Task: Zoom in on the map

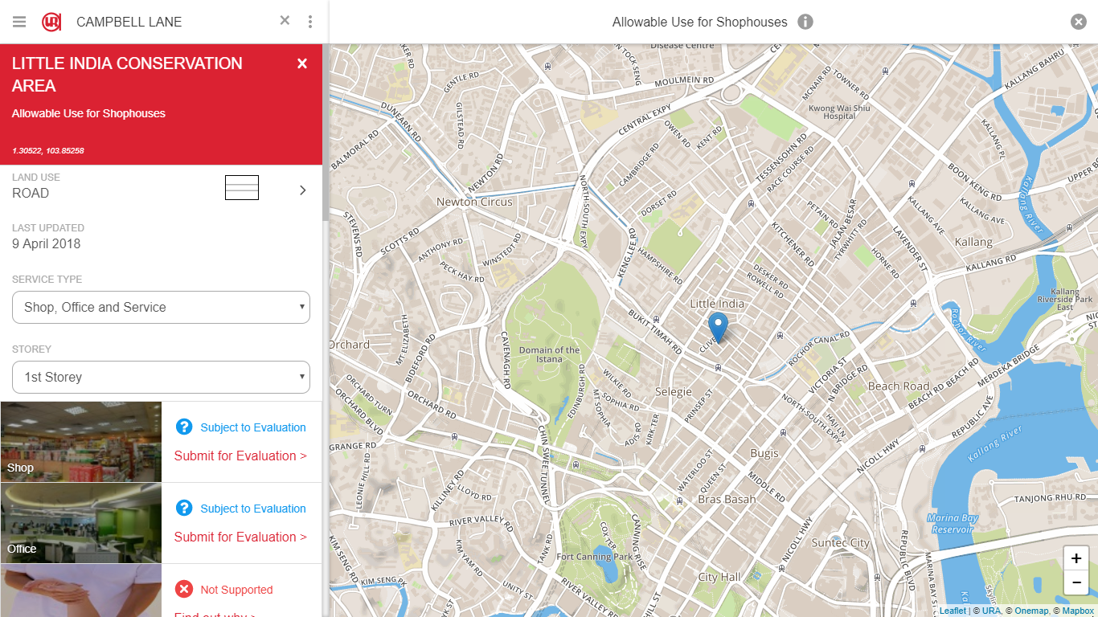Action: click(1076, 558)
